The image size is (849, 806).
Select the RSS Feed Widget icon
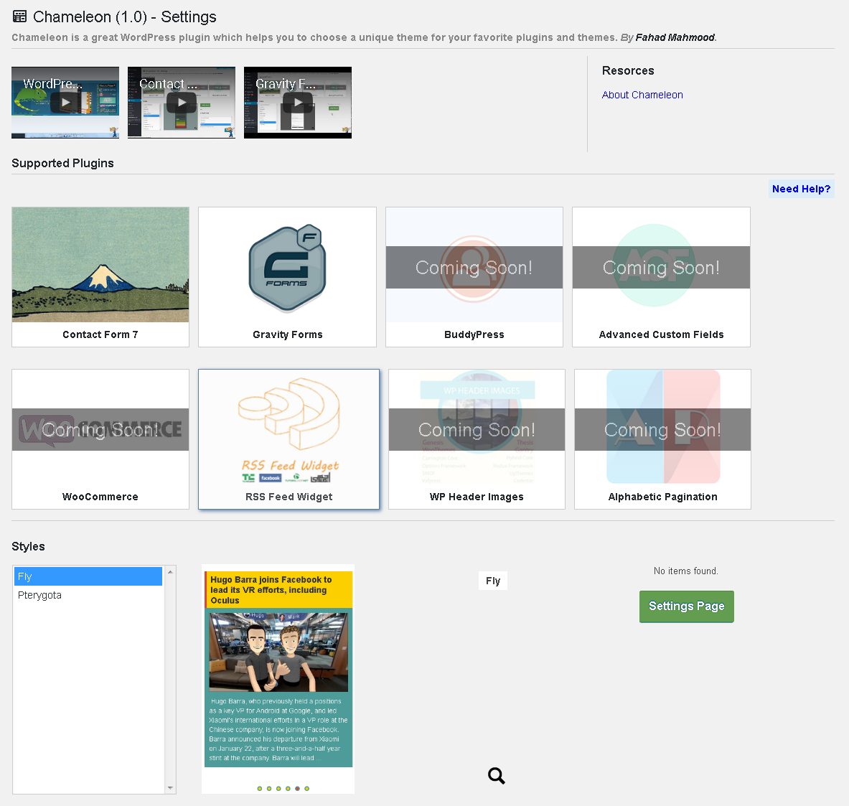coord(289,414)
